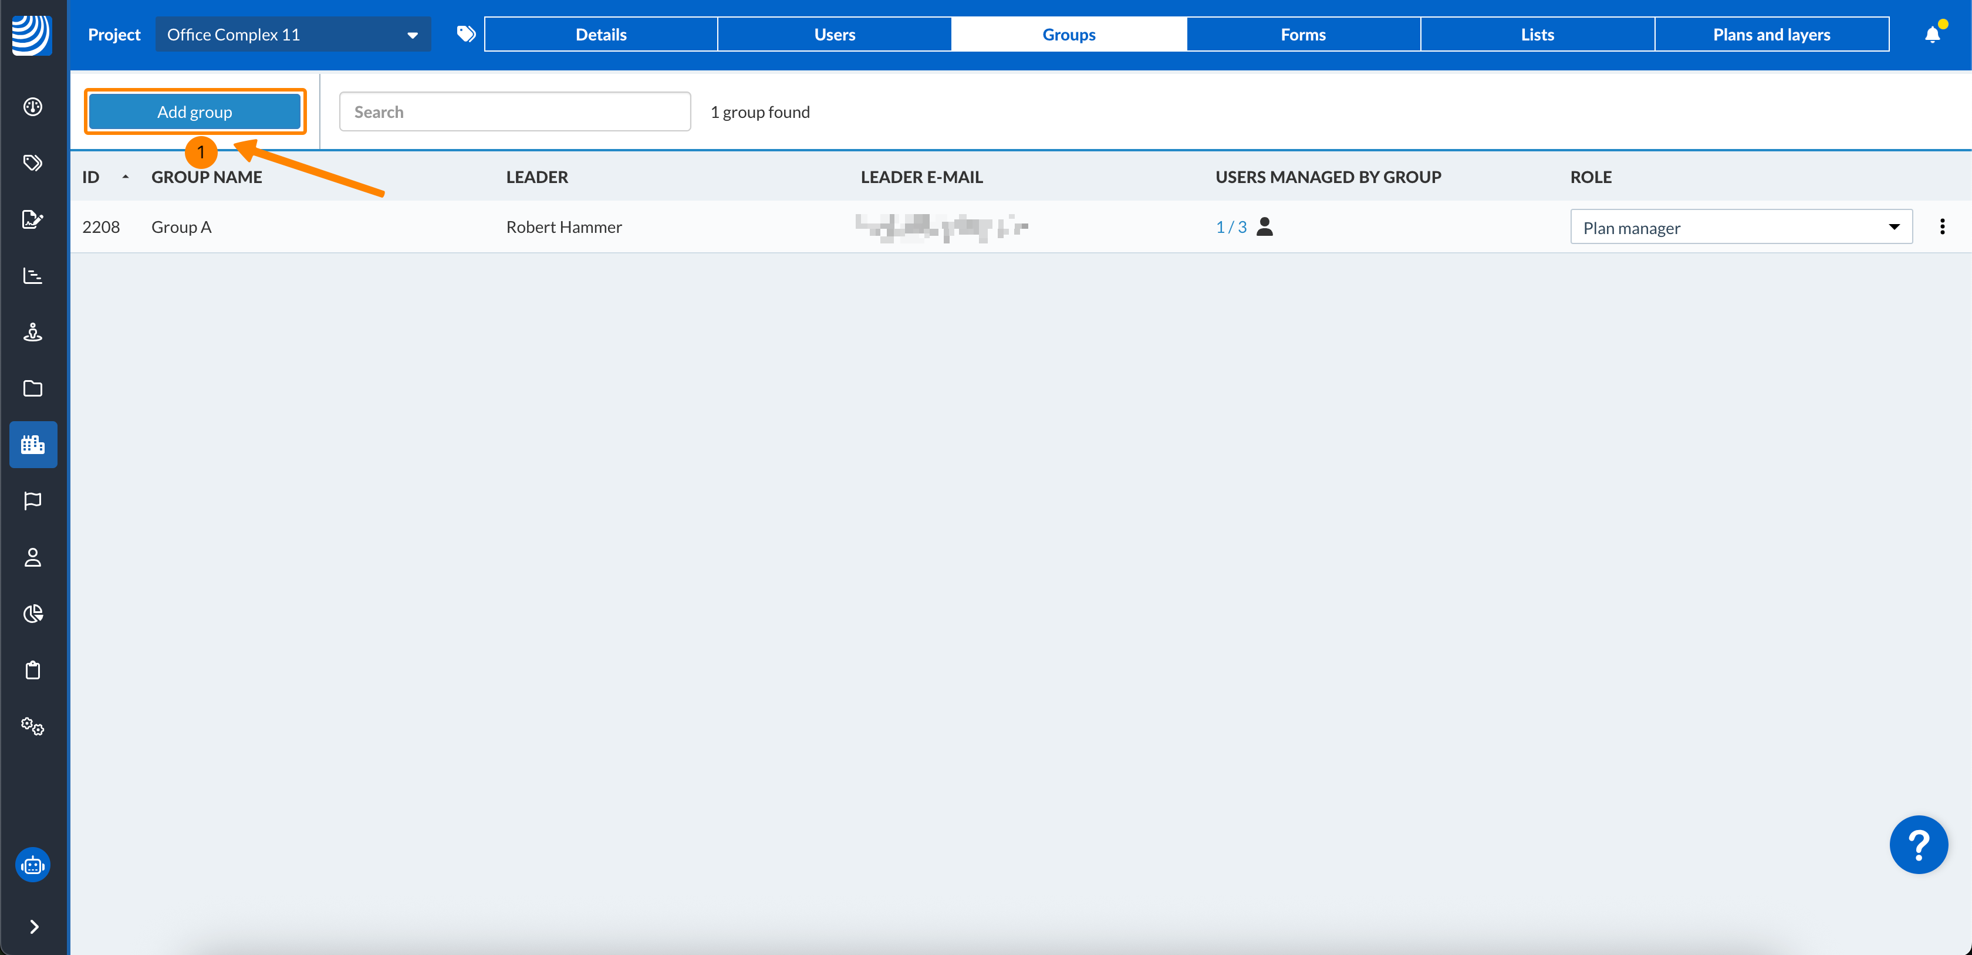Switch to the Plans and layers tab
The height and width of the screenshot is (955, 1972).
click(1771, 35)
